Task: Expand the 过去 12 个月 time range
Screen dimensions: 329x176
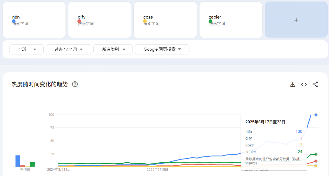Action: coord(68,49)
